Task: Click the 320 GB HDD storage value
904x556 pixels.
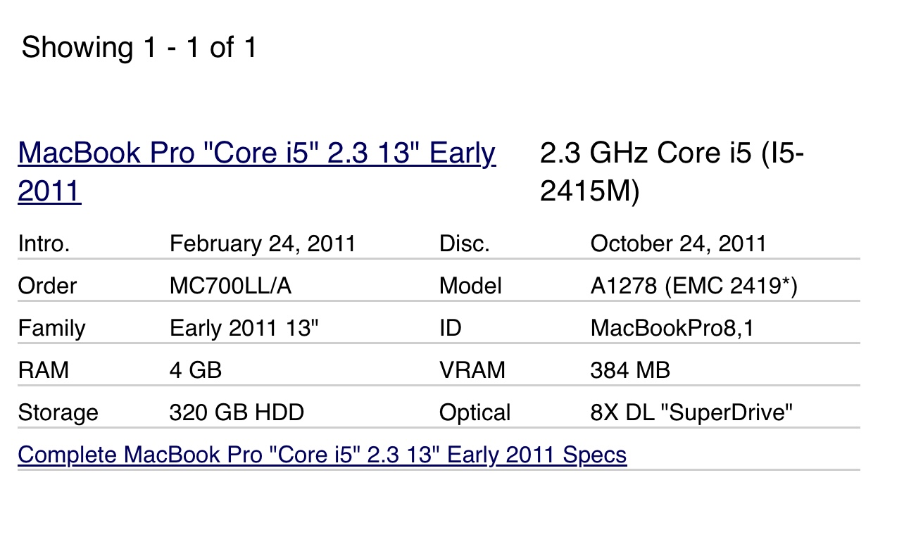Action: pyautogui.click(x=237, y=412)
